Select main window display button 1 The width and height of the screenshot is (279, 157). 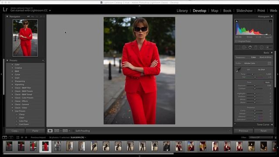(x=5, y=137)
